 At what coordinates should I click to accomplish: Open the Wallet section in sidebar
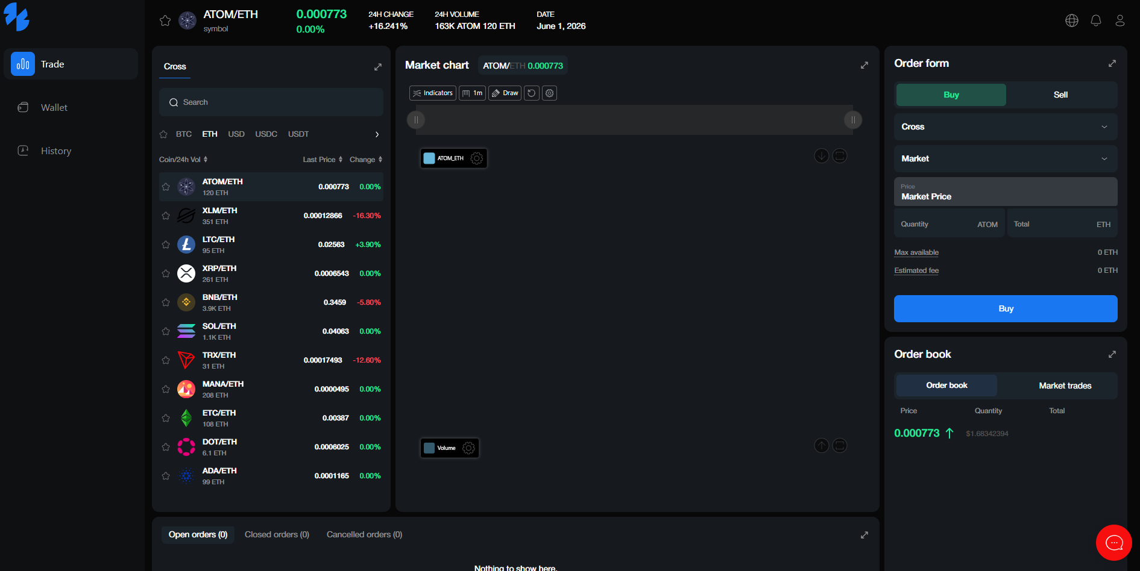click(71, 107)
